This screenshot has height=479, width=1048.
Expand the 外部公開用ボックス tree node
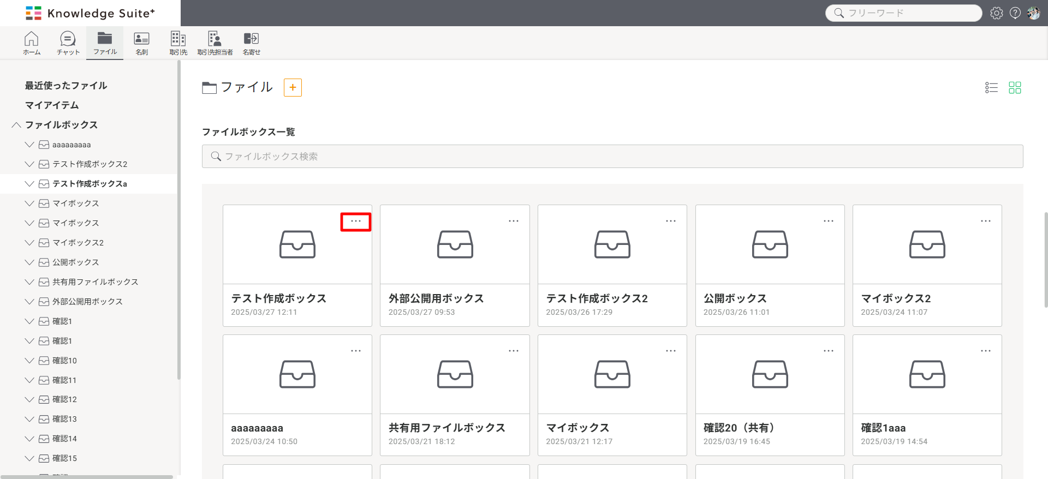[29, 302]
